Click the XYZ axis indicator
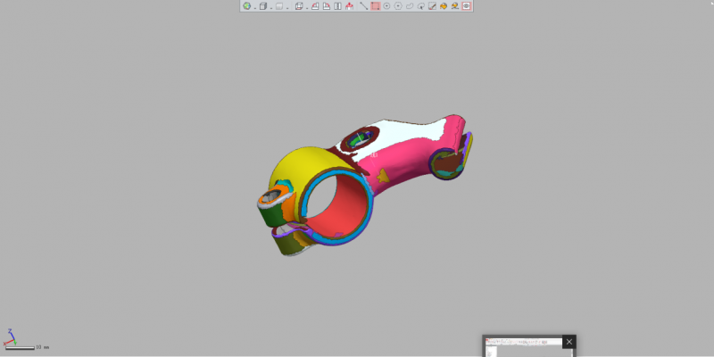Screen dimensions: 714x357 (x=11, y=338)
